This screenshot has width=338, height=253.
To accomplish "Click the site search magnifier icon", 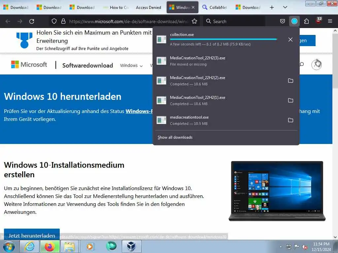I will [302, 64].
